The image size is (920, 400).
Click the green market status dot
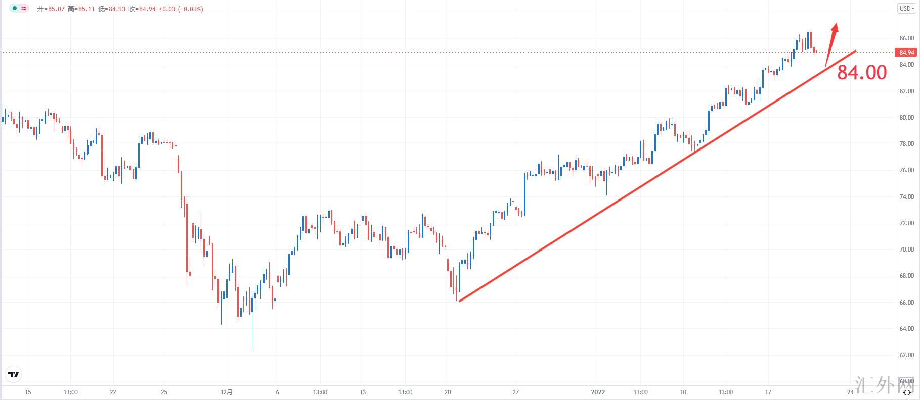(x=14, y=9)
